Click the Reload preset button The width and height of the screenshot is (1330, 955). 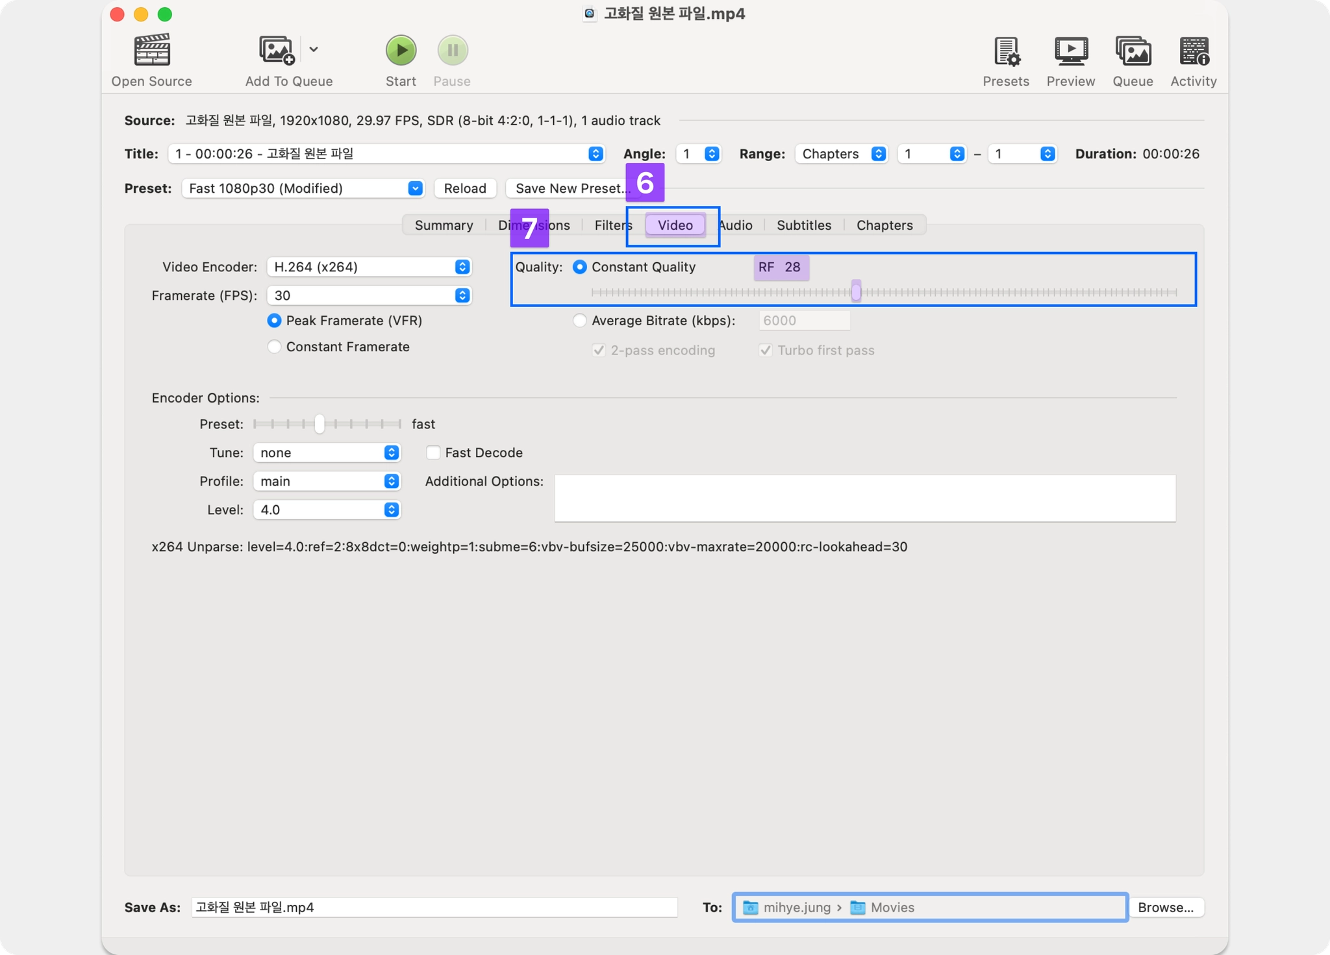[x=464, y=188]
